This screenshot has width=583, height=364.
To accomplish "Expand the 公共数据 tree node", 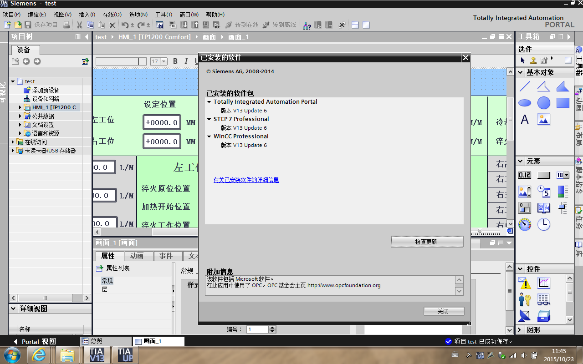I will (x=20, y=116).
